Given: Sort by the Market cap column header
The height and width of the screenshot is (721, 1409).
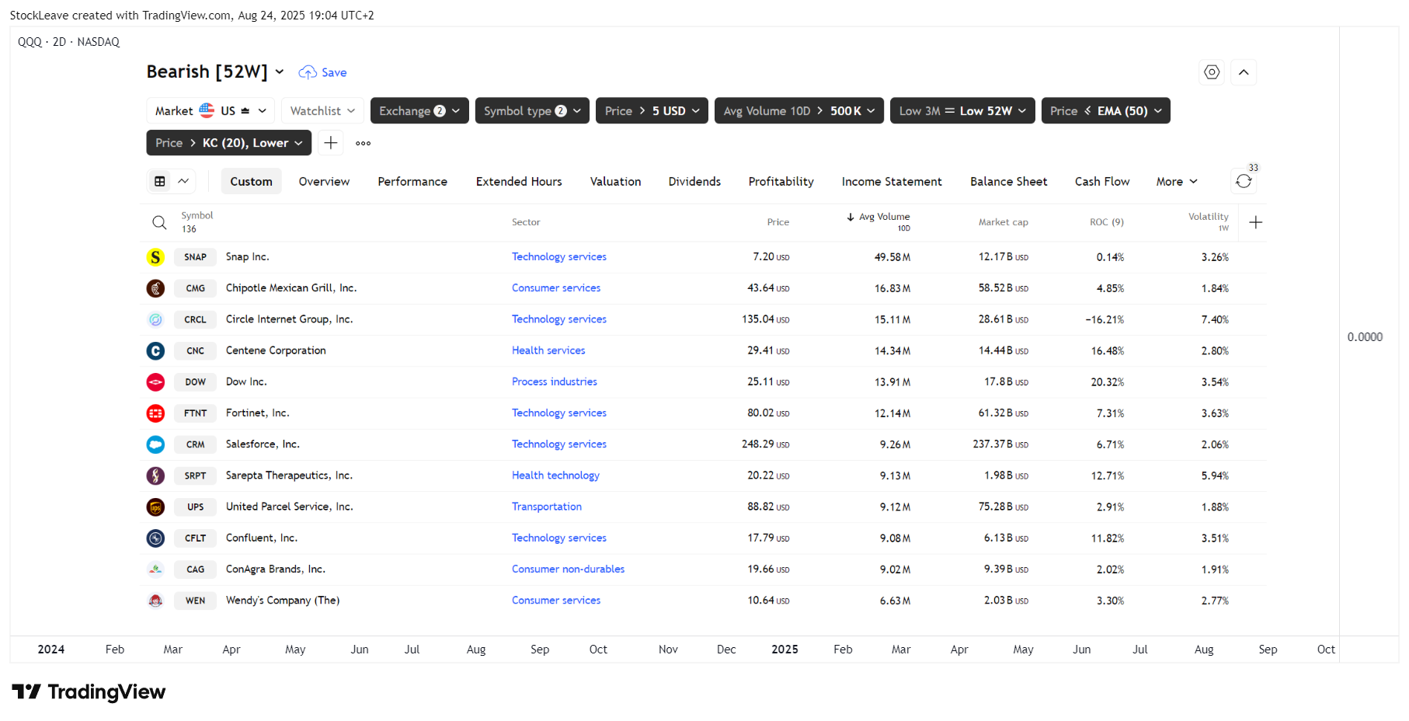Looking at the screenshot, I should tap(1003, 222).
